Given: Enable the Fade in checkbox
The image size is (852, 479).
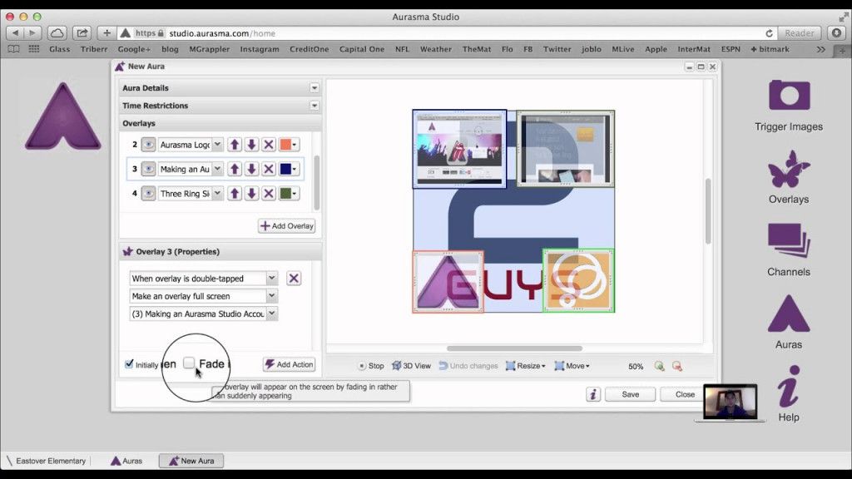Looking at the screenshot, I should pyautogui.click(x=189, y=363).
